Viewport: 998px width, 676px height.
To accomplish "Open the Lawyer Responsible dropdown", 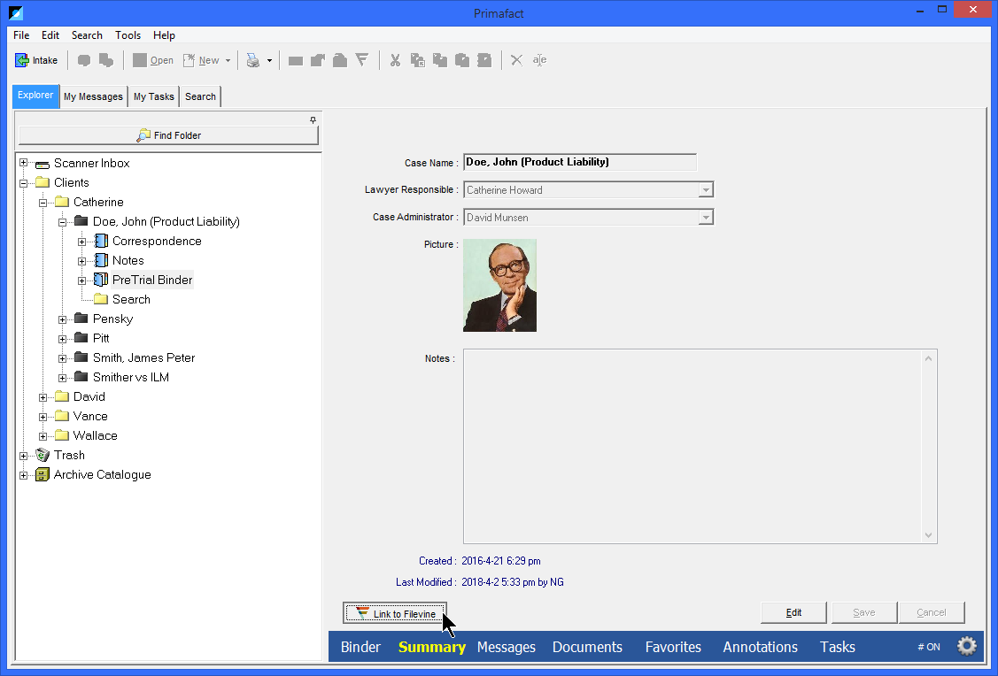I will 706,189.
